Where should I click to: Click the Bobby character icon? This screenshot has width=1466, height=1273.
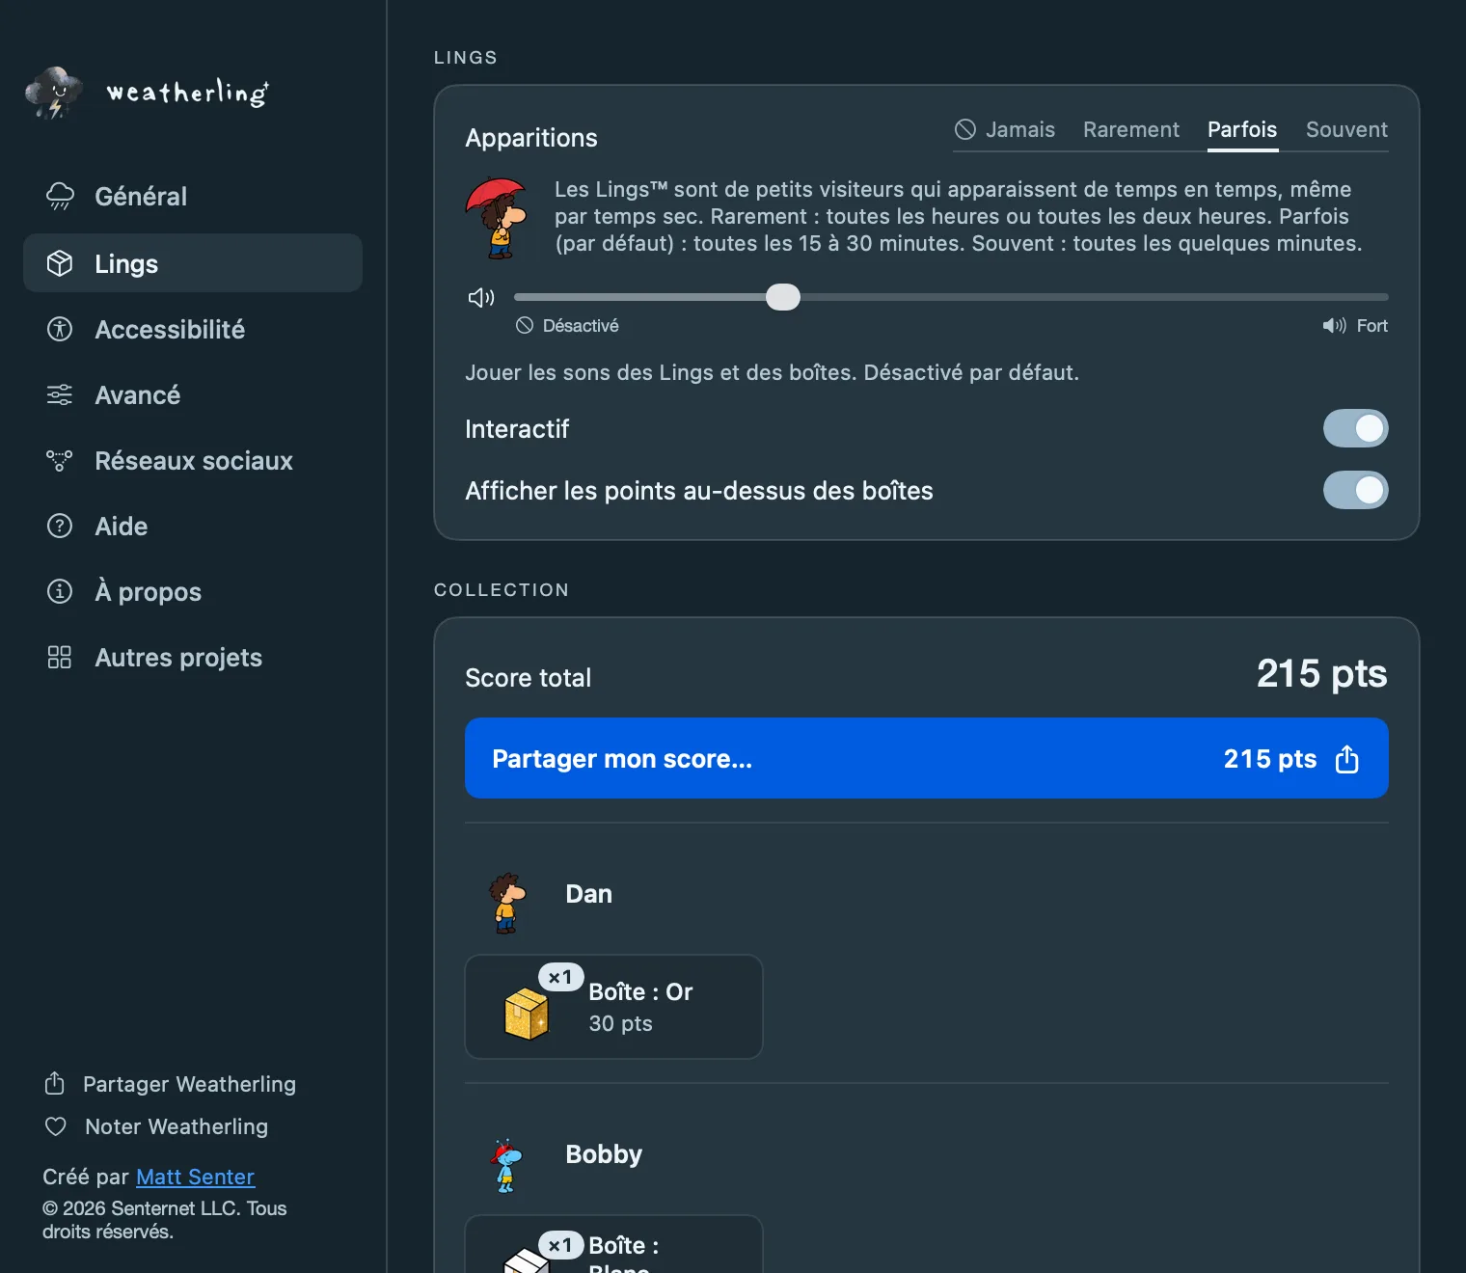[x=505, y=1165]
